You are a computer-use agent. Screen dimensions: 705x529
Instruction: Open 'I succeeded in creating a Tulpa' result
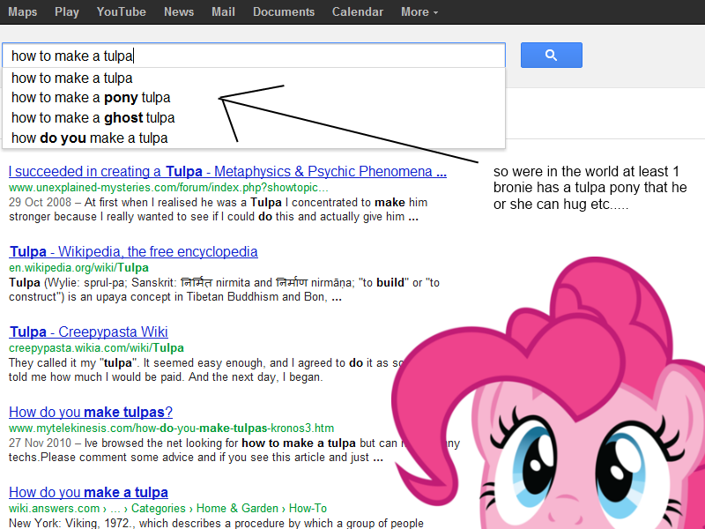pyautogui.click(x=227, y=171)
